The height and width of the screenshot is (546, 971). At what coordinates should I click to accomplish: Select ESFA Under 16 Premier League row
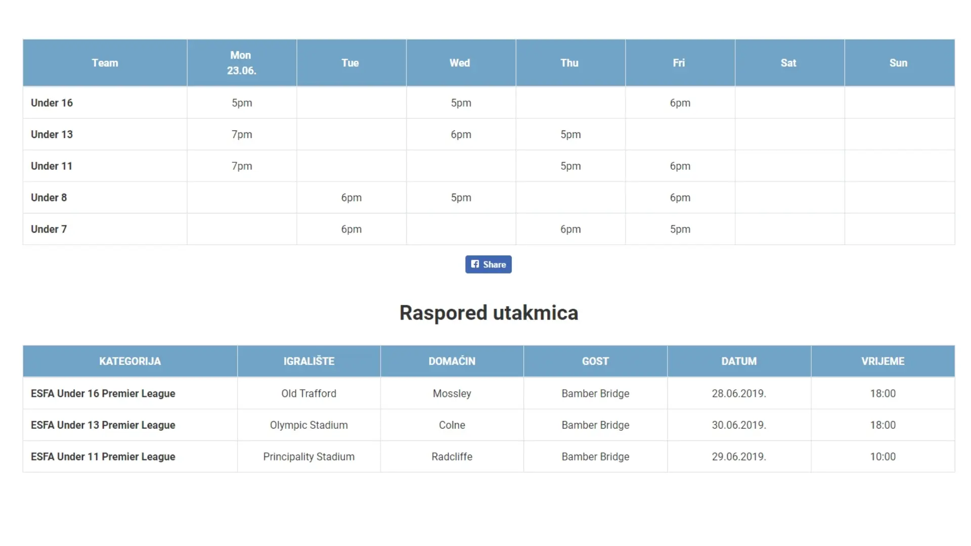tap(489, 393)
